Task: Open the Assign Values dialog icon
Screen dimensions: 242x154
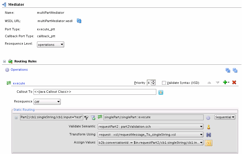Action: click(209, 143)
